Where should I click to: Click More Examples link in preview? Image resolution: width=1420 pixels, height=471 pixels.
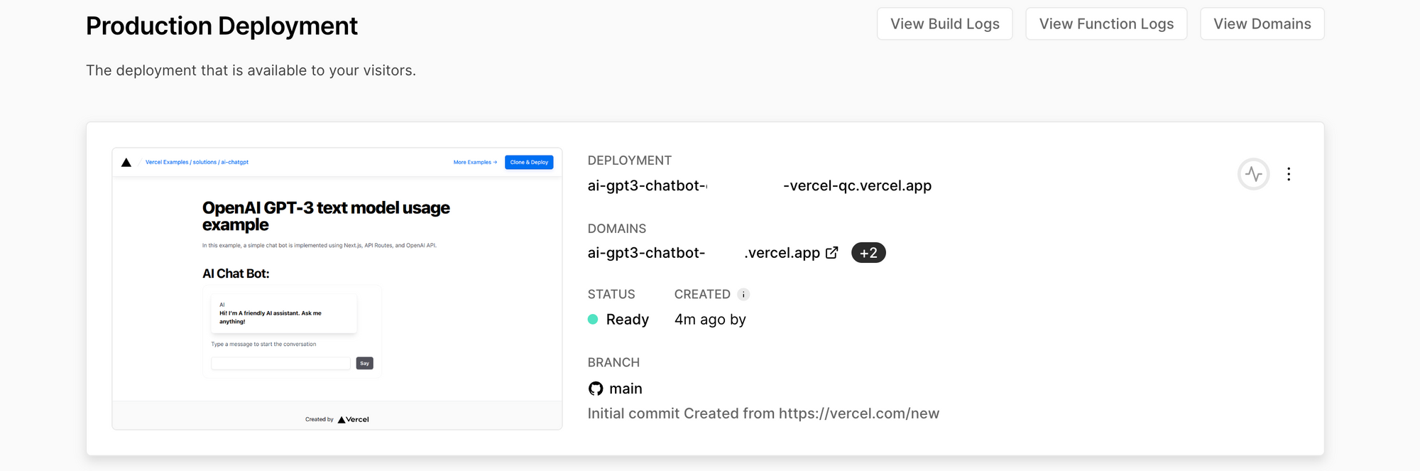[x=475, y=162]
